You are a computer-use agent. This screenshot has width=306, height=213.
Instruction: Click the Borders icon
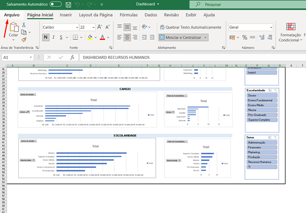[x=76, y=37]
